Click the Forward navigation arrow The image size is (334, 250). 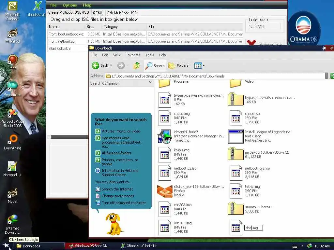point(121,65)
